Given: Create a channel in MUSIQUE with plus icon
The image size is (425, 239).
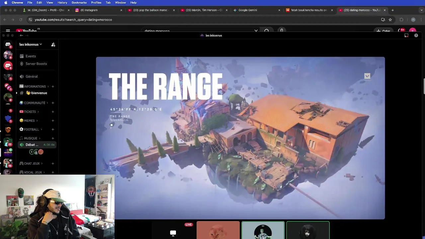Looking at the screenshot, I should [53, 138].
